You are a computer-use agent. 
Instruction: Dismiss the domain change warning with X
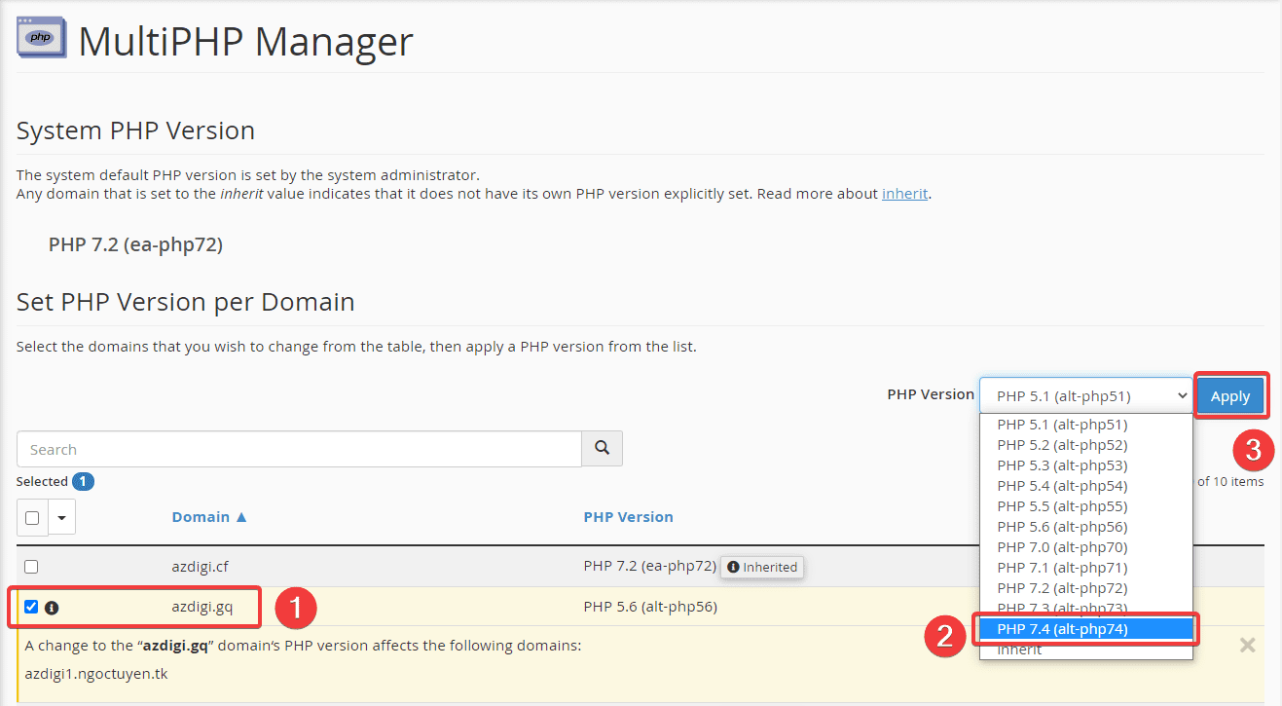(1247, 646)
